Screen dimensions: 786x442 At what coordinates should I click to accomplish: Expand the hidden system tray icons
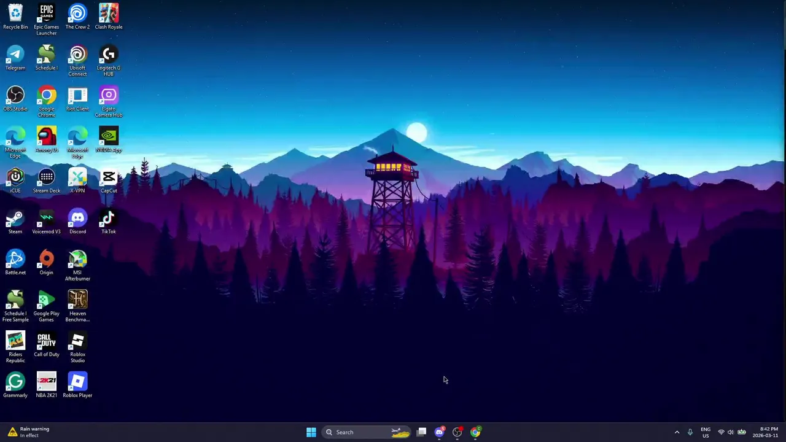(677, 432)
